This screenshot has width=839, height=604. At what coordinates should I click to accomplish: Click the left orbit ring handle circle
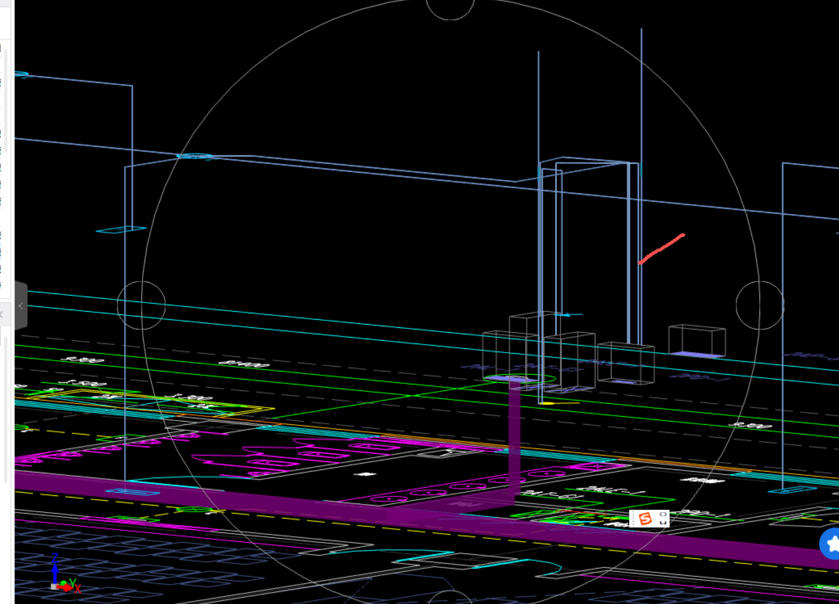[x=141, y=305]
